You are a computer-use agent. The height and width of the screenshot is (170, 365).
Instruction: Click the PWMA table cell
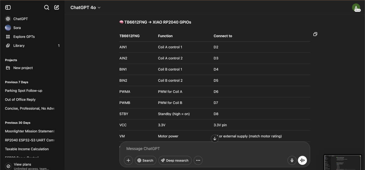point(125,92)
